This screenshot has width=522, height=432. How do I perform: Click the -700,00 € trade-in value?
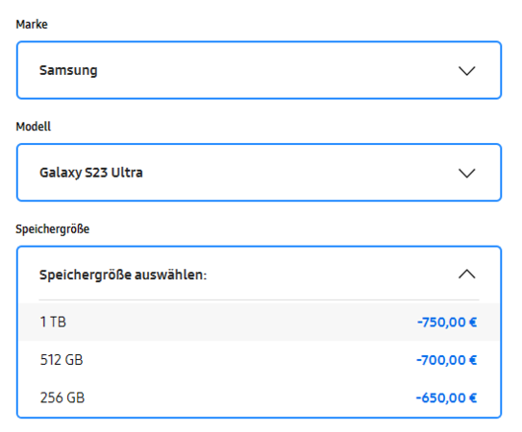[x=446, y=360]
